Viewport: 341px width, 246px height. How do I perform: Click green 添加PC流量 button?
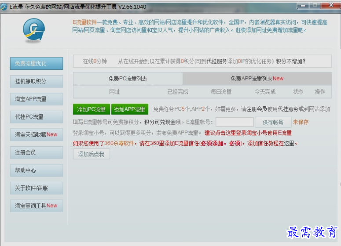[x=92, y=109]
